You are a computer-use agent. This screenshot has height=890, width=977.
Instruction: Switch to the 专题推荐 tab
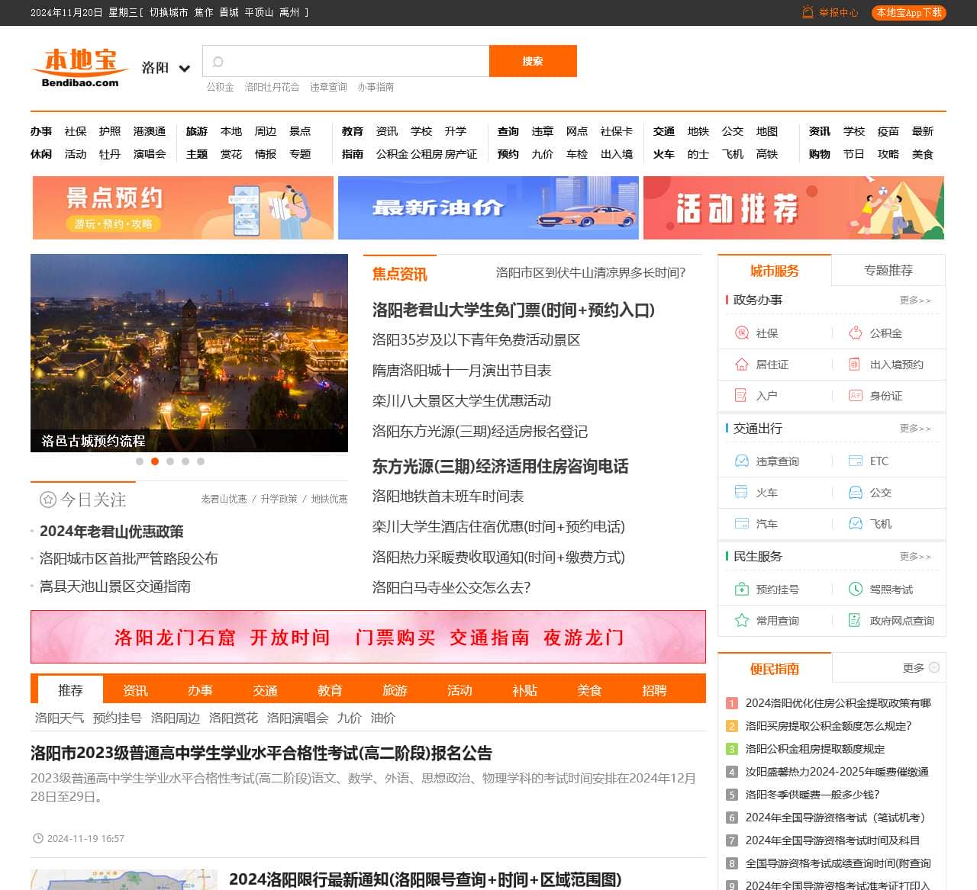point(888,270)
